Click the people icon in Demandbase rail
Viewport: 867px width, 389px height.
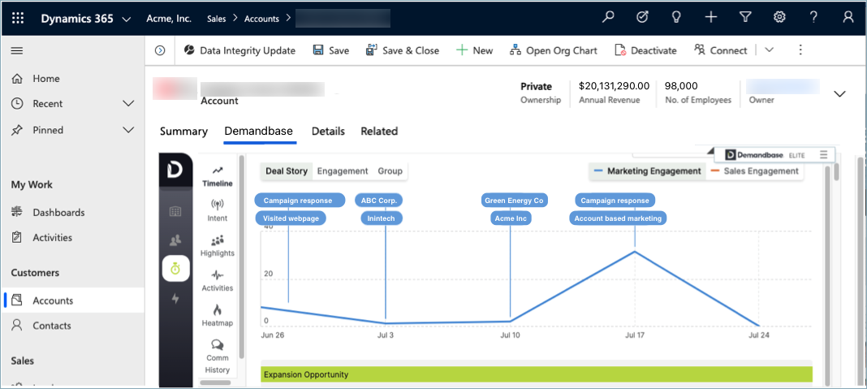coord(175,240)
